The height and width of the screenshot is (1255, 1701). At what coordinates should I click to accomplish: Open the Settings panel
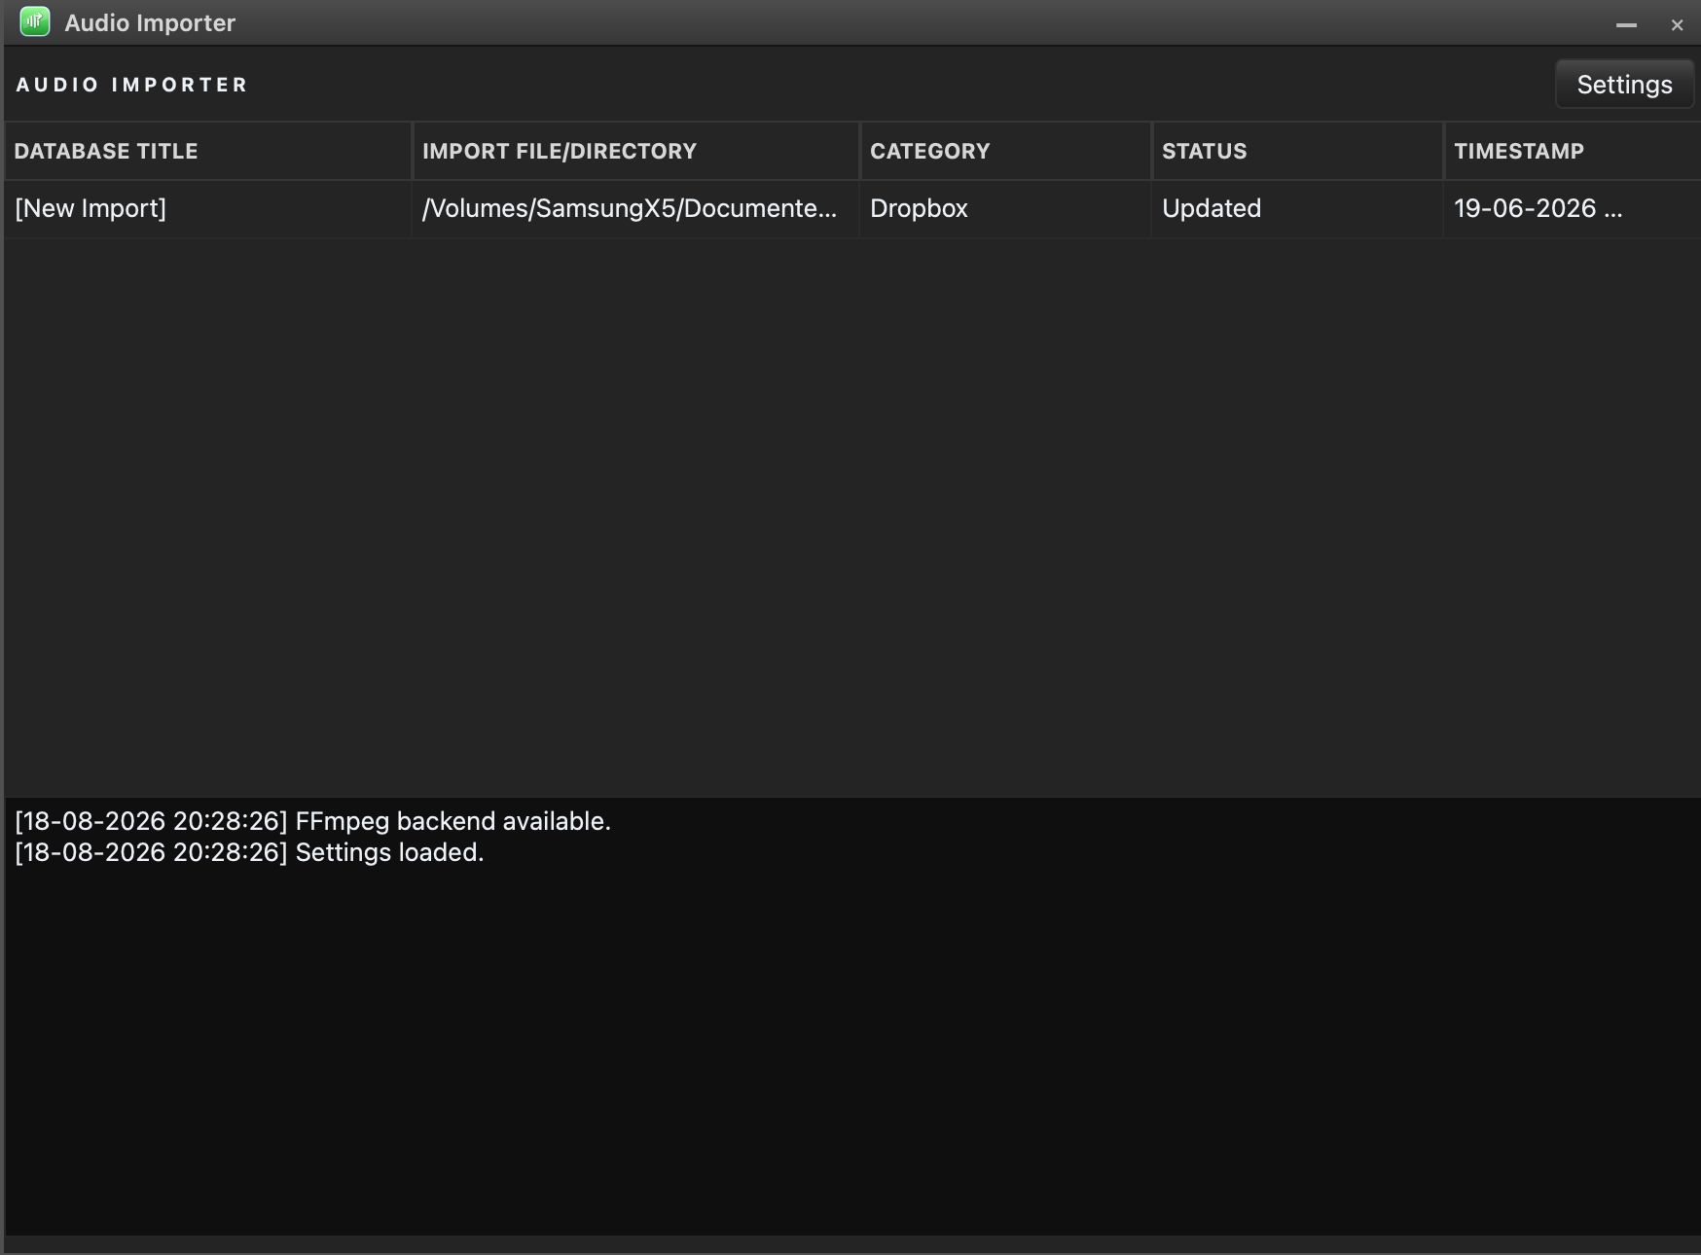point(1624,85)
